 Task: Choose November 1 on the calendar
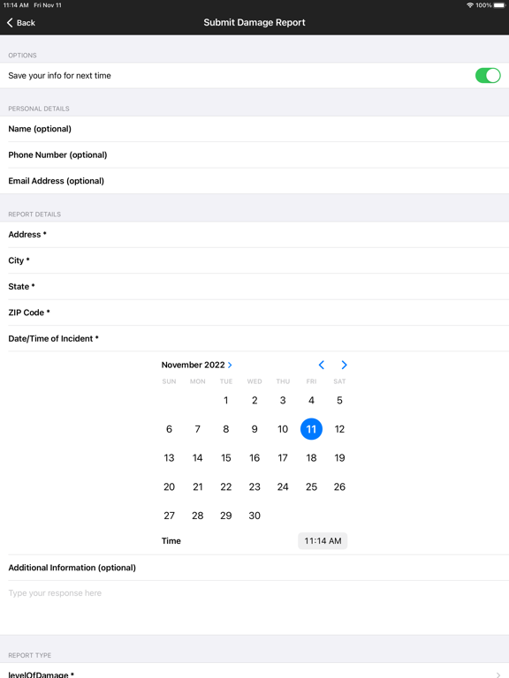(226, 401)
